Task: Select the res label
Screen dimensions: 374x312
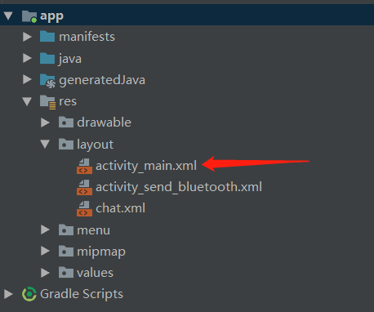Action: (x=68, y=101)
